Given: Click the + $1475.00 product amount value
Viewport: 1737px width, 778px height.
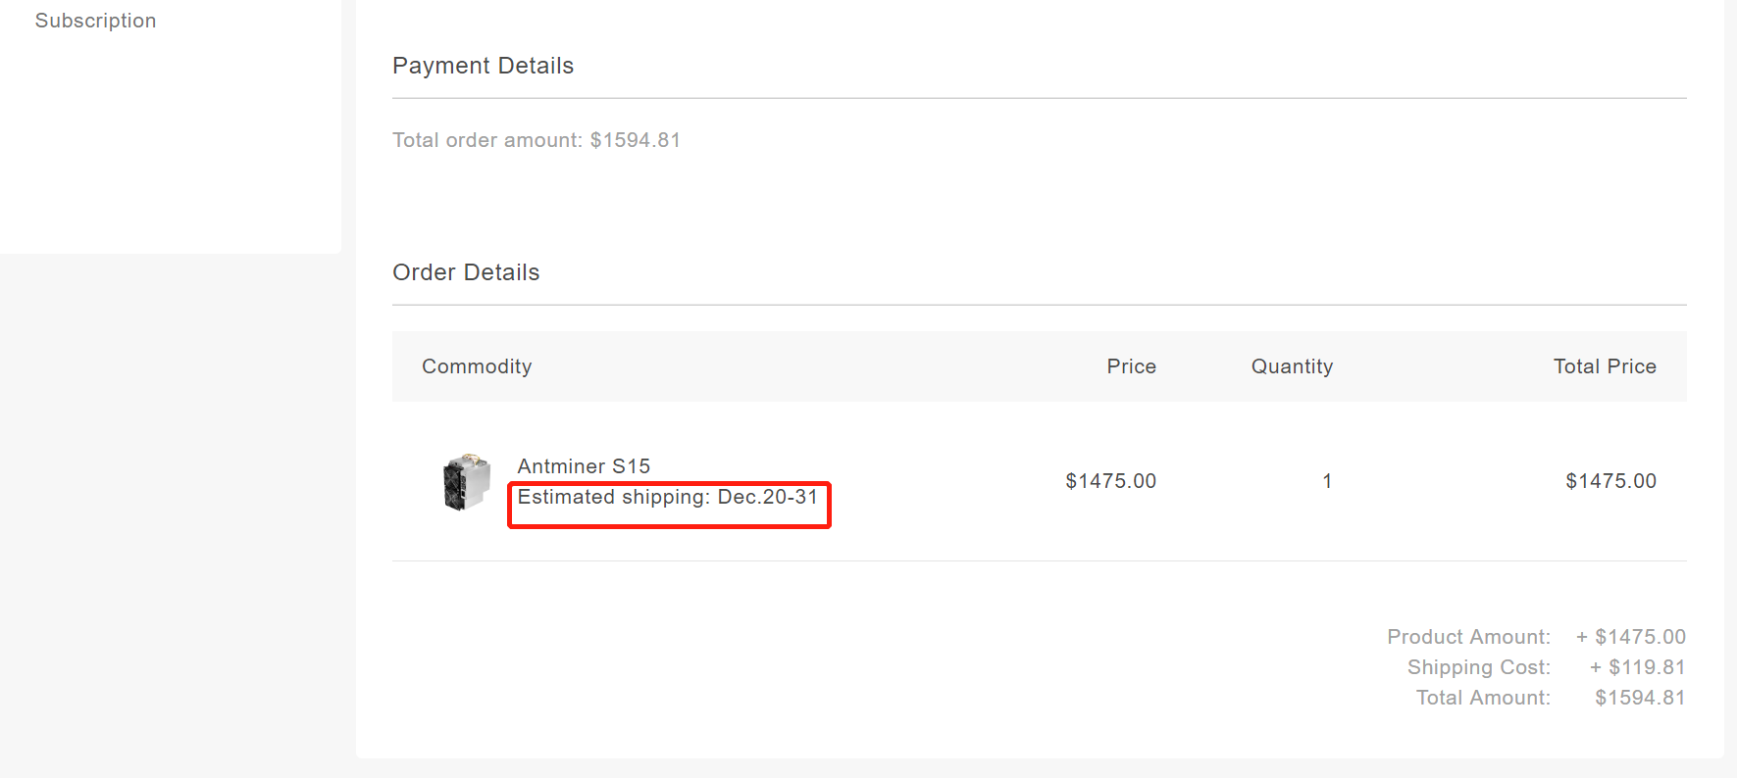Looking at the screenshot, I should pos(1630,637).
